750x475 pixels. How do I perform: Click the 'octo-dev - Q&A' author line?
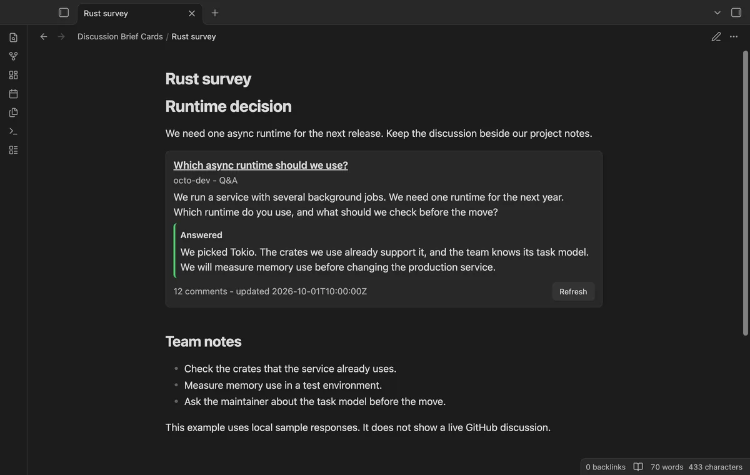click(206, 180)
